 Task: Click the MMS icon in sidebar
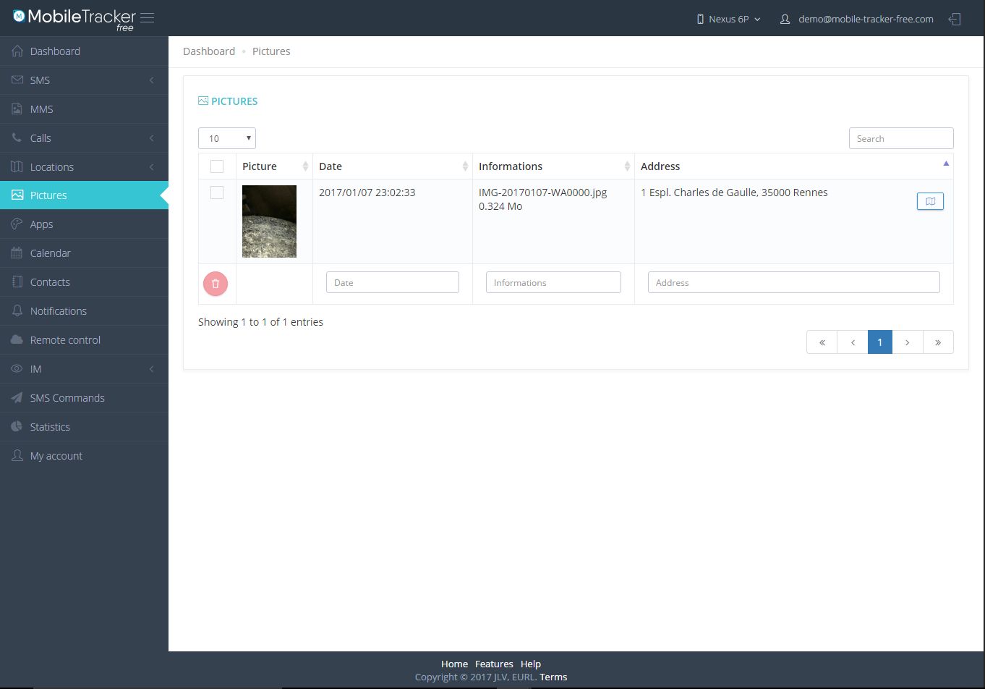tap(17, 109)
